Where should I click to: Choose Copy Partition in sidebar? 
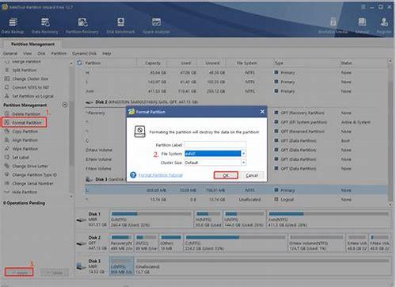[x=21, y=132]
